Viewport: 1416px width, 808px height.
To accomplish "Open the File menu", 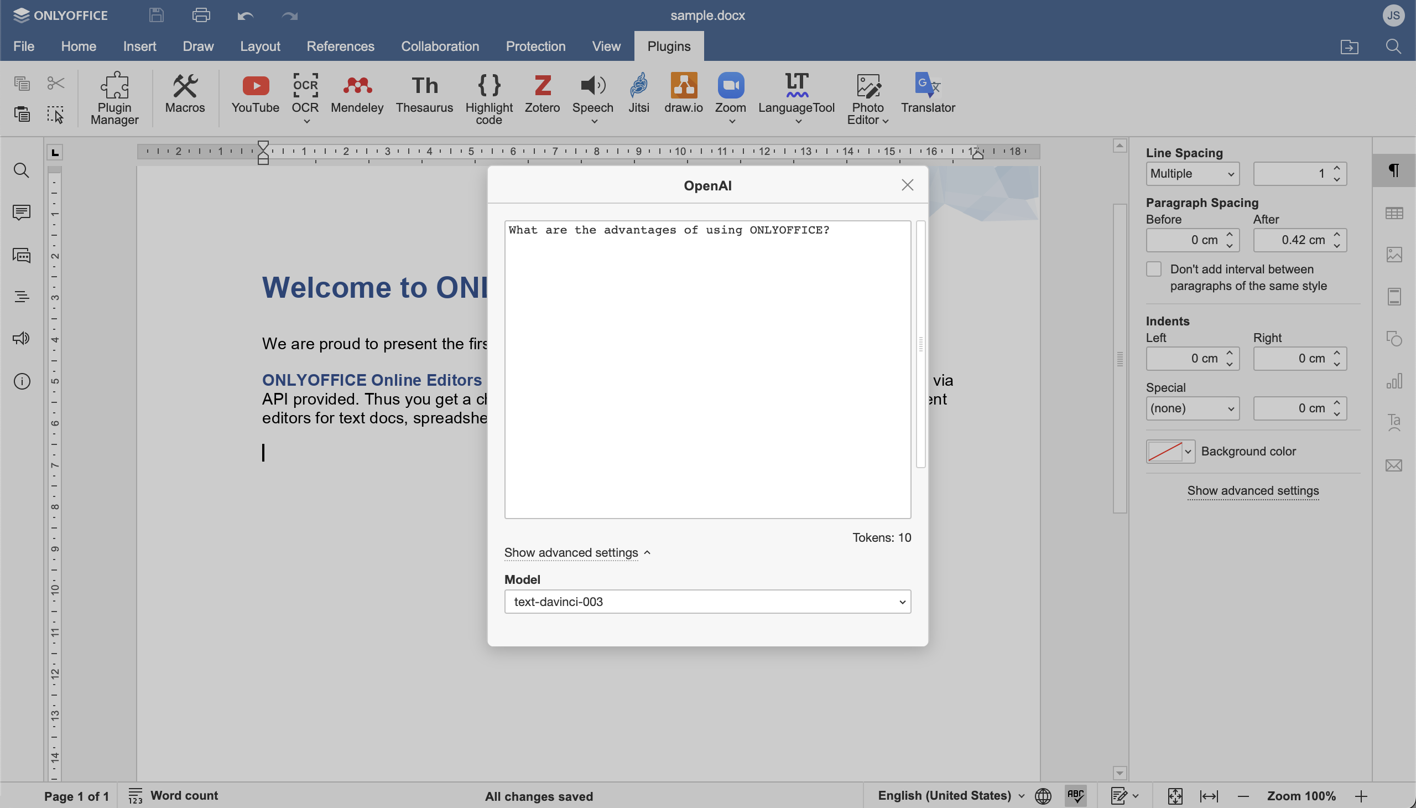I will point(24,46).
